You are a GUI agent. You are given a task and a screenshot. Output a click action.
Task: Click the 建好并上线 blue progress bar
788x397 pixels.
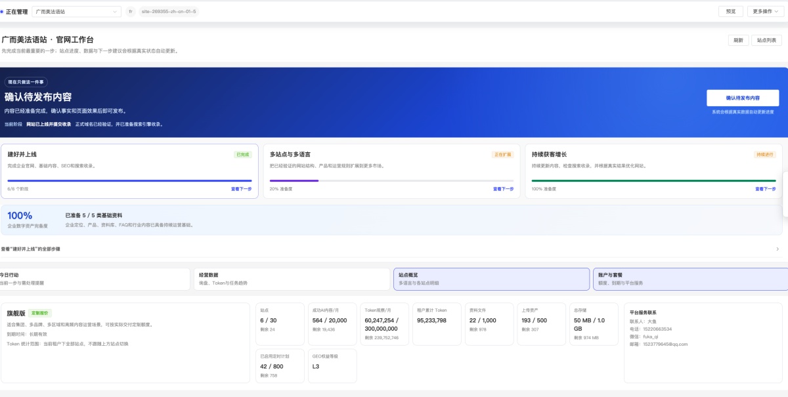pyautogui.click(x=129, y=180)
